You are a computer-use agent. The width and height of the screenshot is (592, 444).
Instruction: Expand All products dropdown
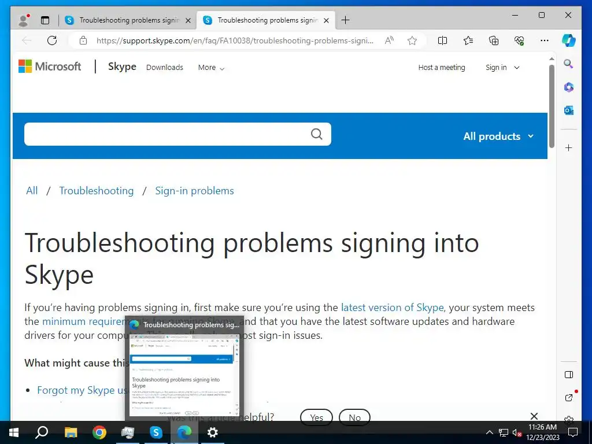tap(498, 136)
